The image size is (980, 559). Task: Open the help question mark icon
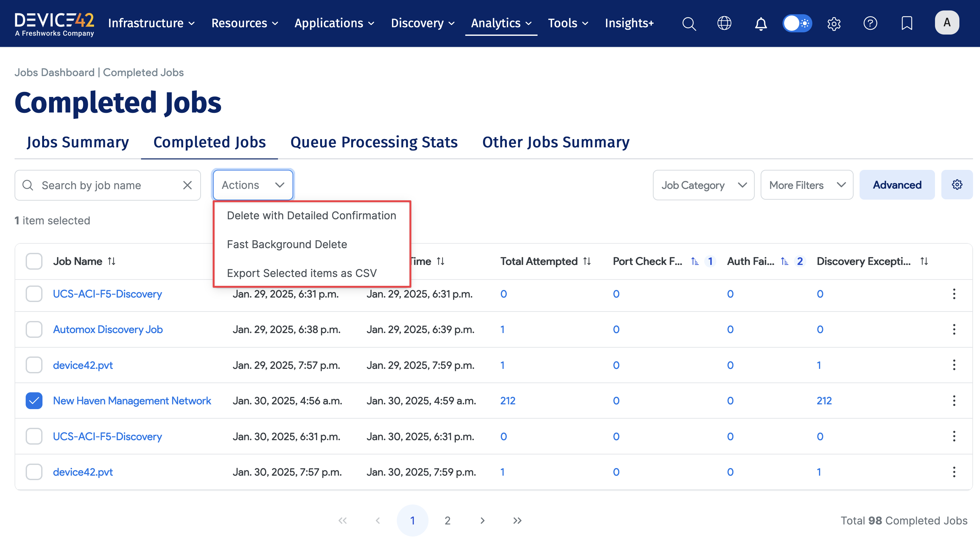point(870,23)
